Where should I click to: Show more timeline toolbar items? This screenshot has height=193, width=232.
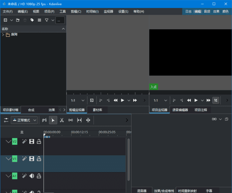(127, 120)
